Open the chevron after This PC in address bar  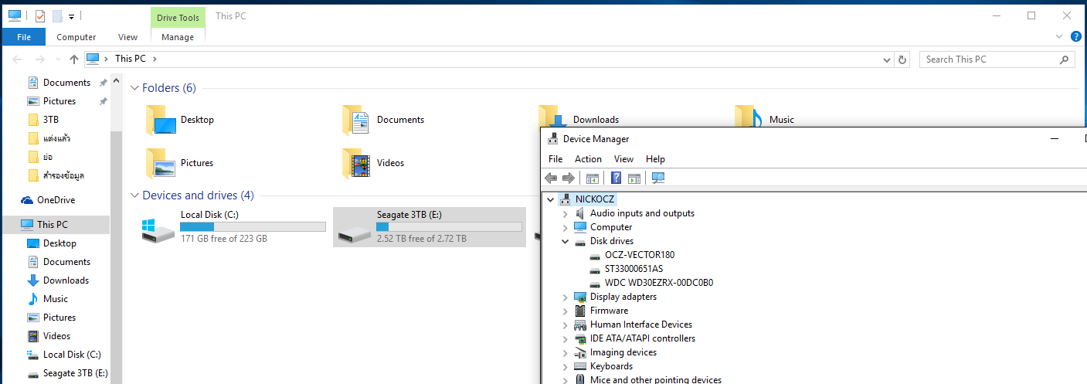pos(155,59)
